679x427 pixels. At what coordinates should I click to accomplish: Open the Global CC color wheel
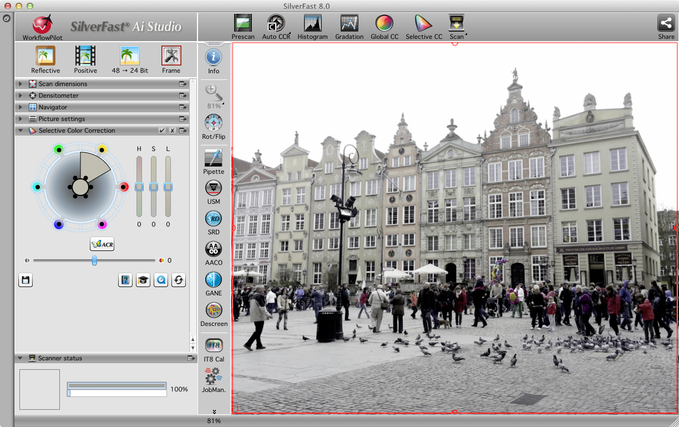tap(384, 24)
